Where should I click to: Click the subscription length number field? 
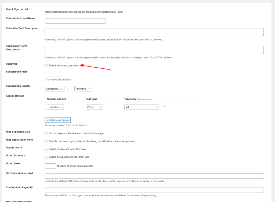70,89
